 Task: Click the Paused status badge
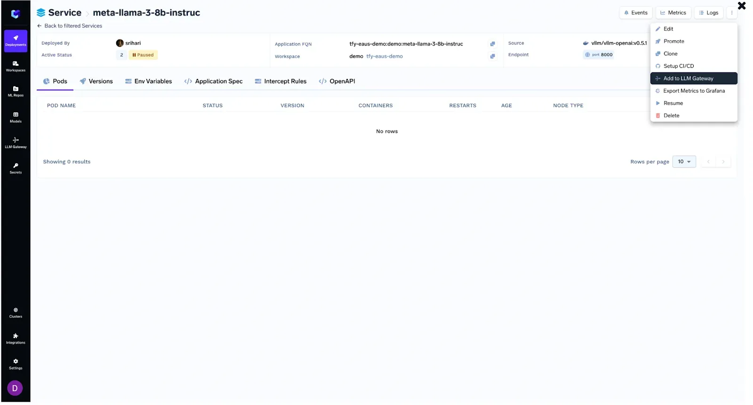click(143, 55)
